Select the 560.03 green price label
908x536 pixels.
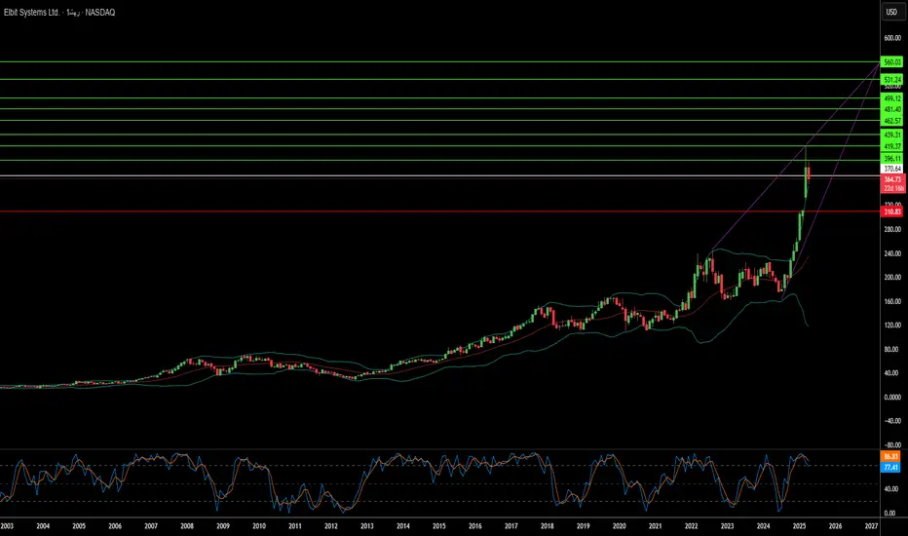point(891,61)
